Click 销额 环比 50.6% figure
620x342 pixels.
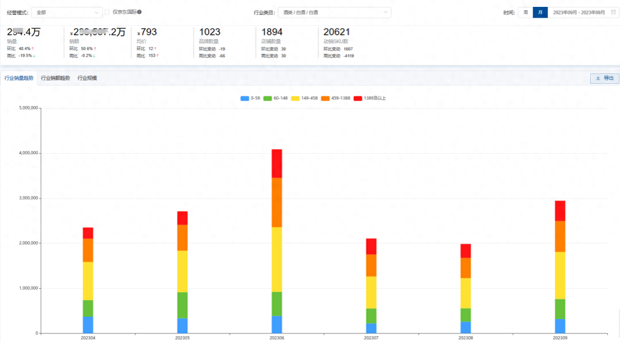tap(87, 49)
